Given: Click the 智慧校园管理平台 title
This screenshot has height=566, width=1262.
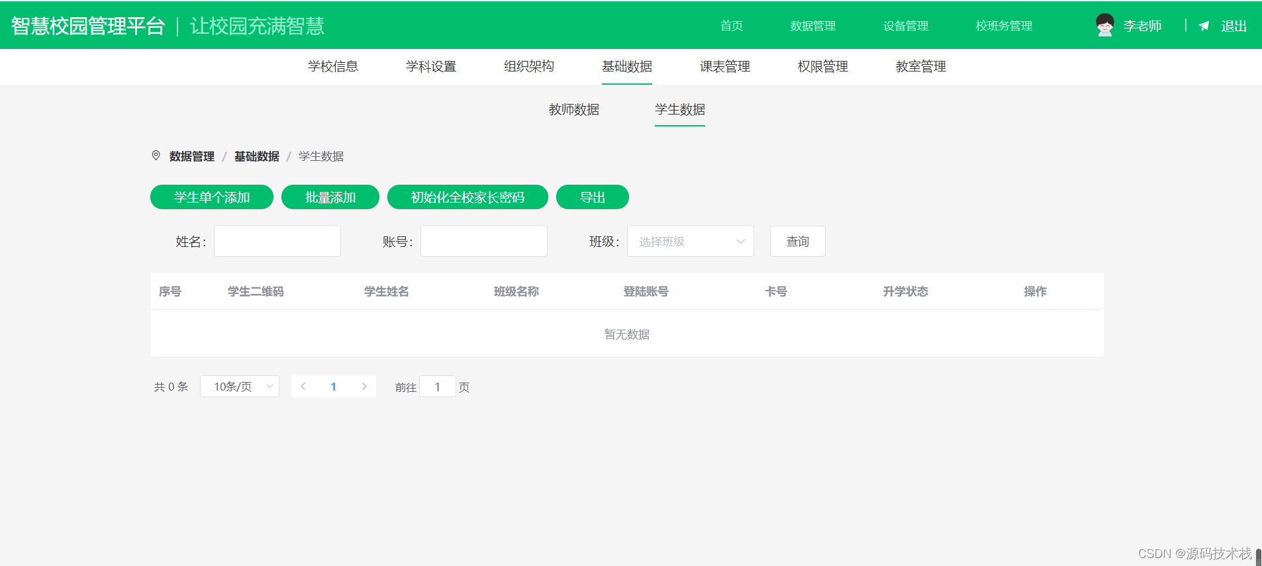Looking at the screenshot, I should click(88, 26).
